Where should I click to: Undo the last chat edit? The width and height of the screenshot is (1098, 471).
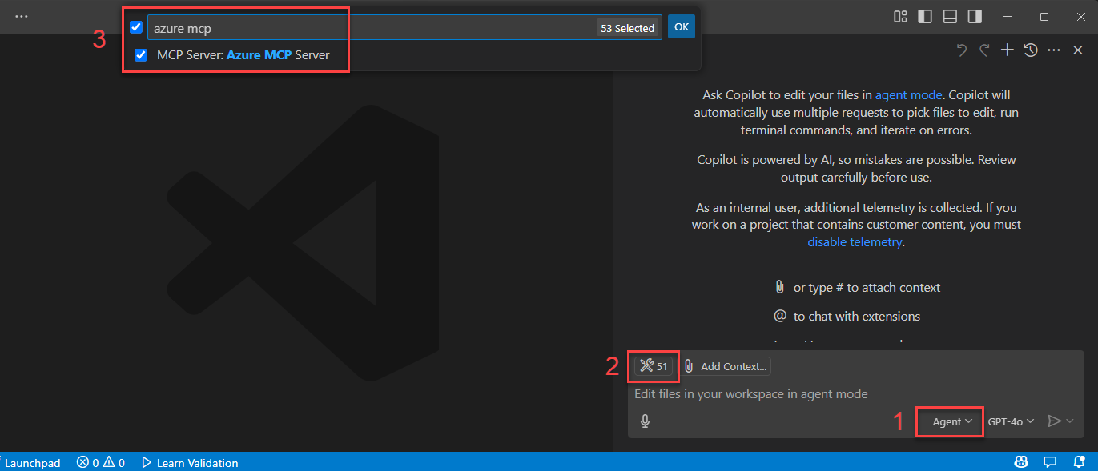pos(961,50)
